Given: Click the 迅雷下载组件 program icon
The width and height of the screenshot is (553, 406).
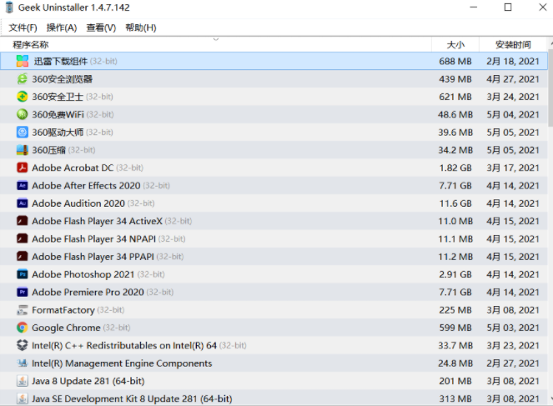Looking at the screenshot, I should pos(23,61).
